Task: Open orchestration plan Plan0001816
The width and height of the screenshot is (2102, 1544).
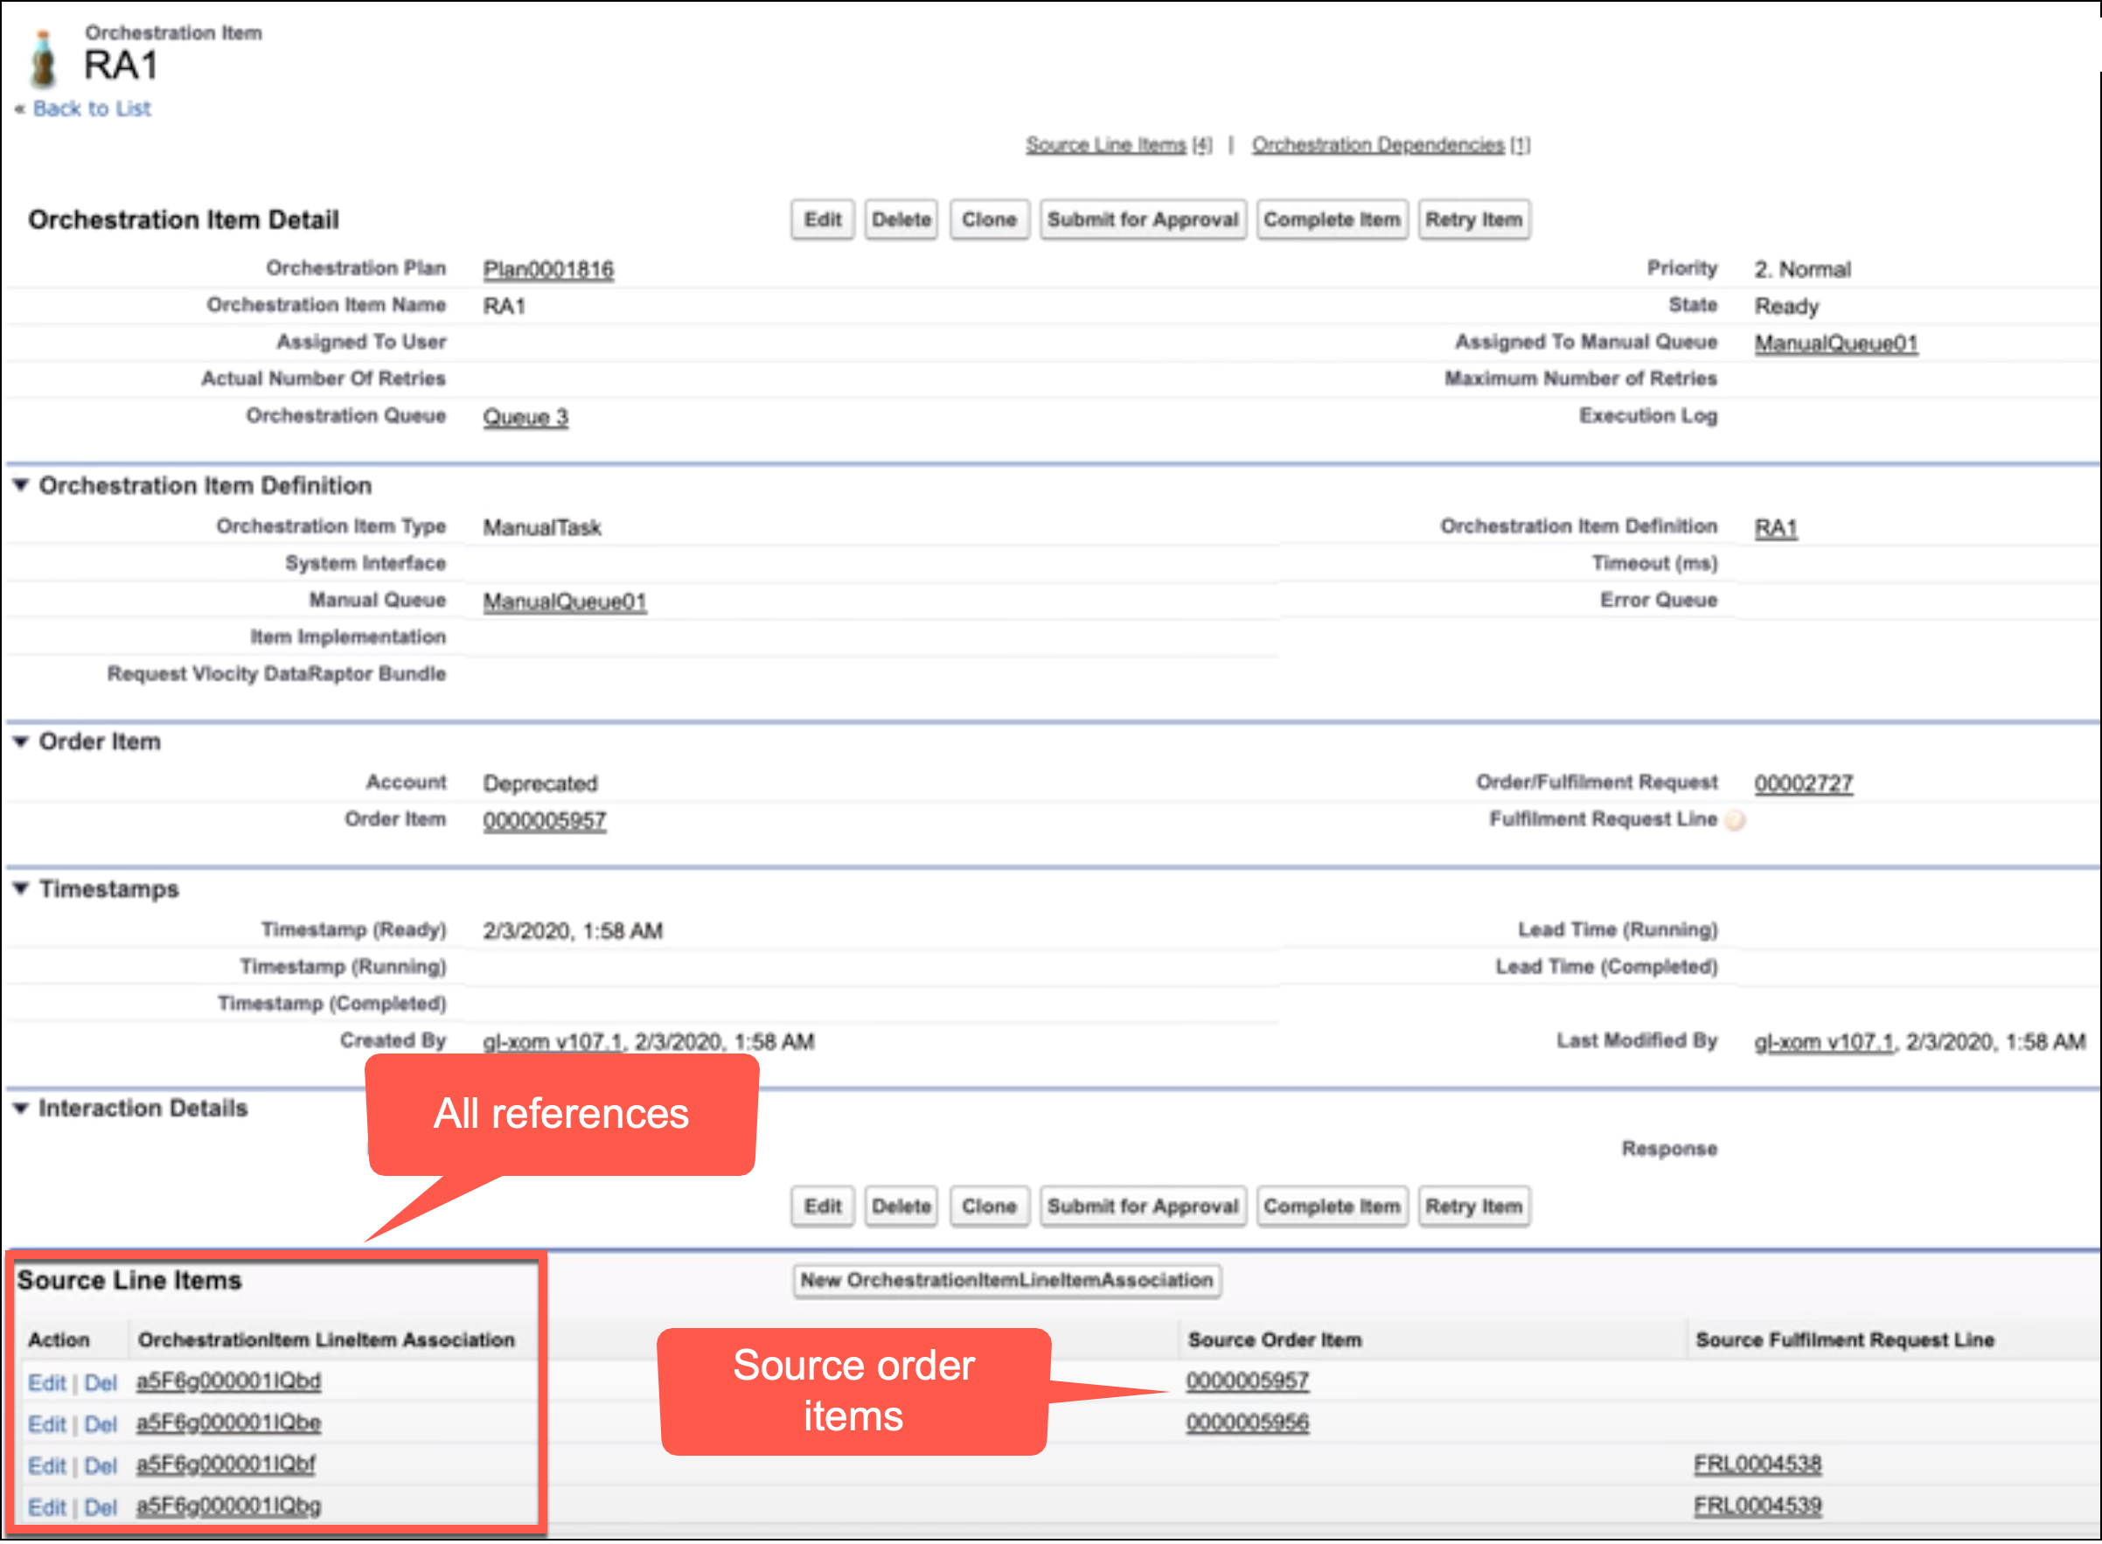Action: point(548,268)
